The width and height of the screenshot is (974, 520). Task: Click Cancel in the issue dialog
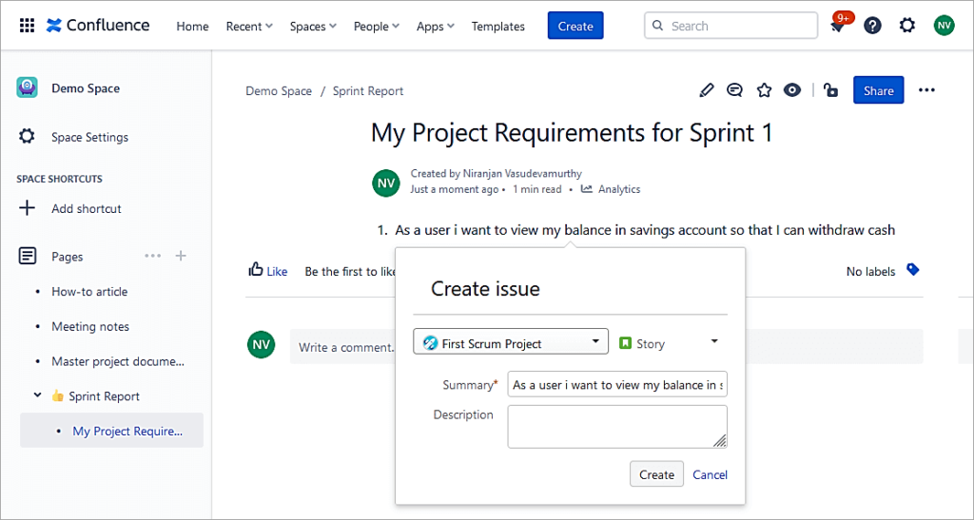[710, 474]
